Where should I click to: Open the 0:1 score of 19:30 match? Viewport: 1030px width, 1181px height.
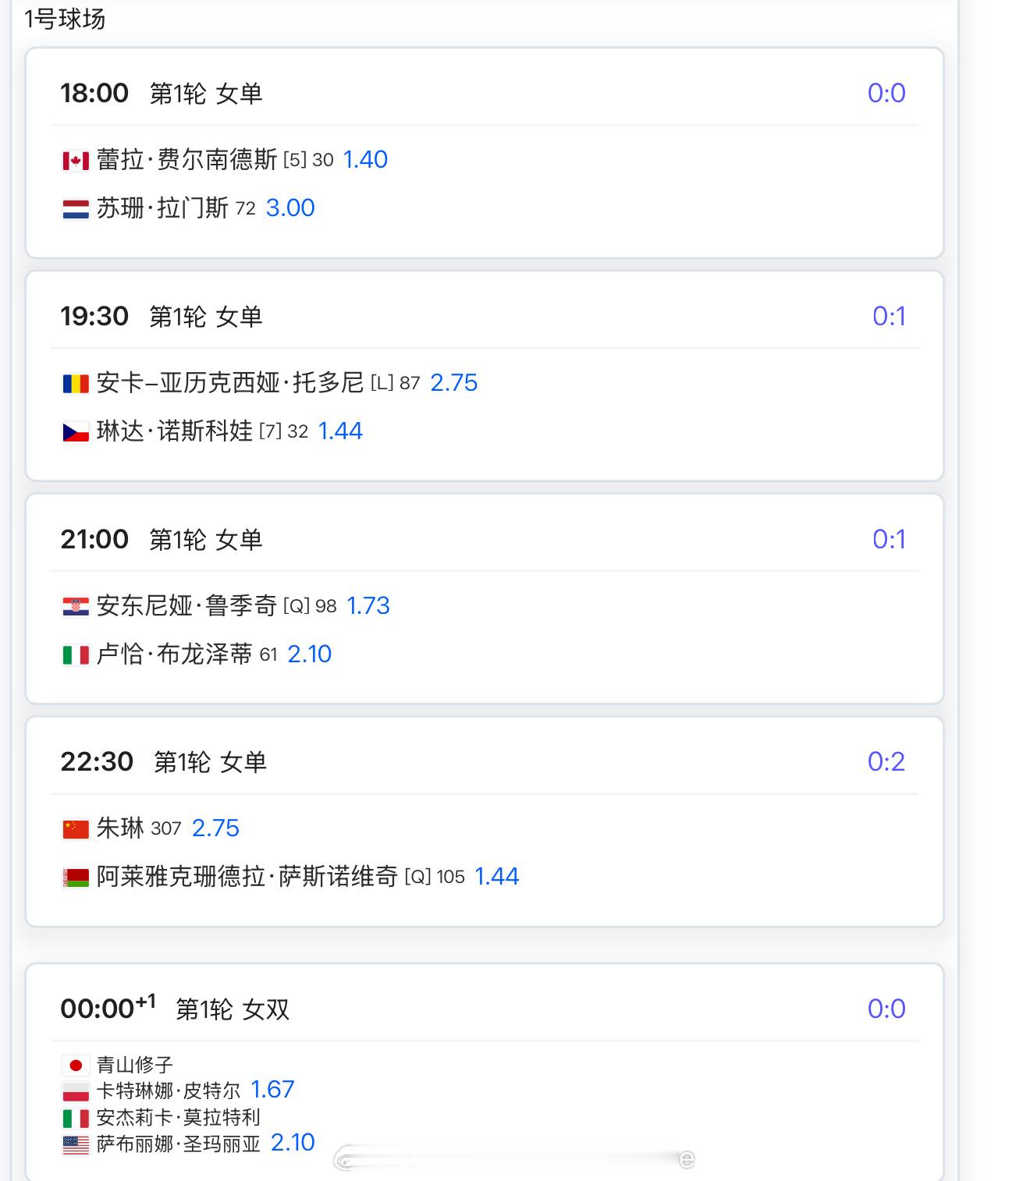pos(889,317)
